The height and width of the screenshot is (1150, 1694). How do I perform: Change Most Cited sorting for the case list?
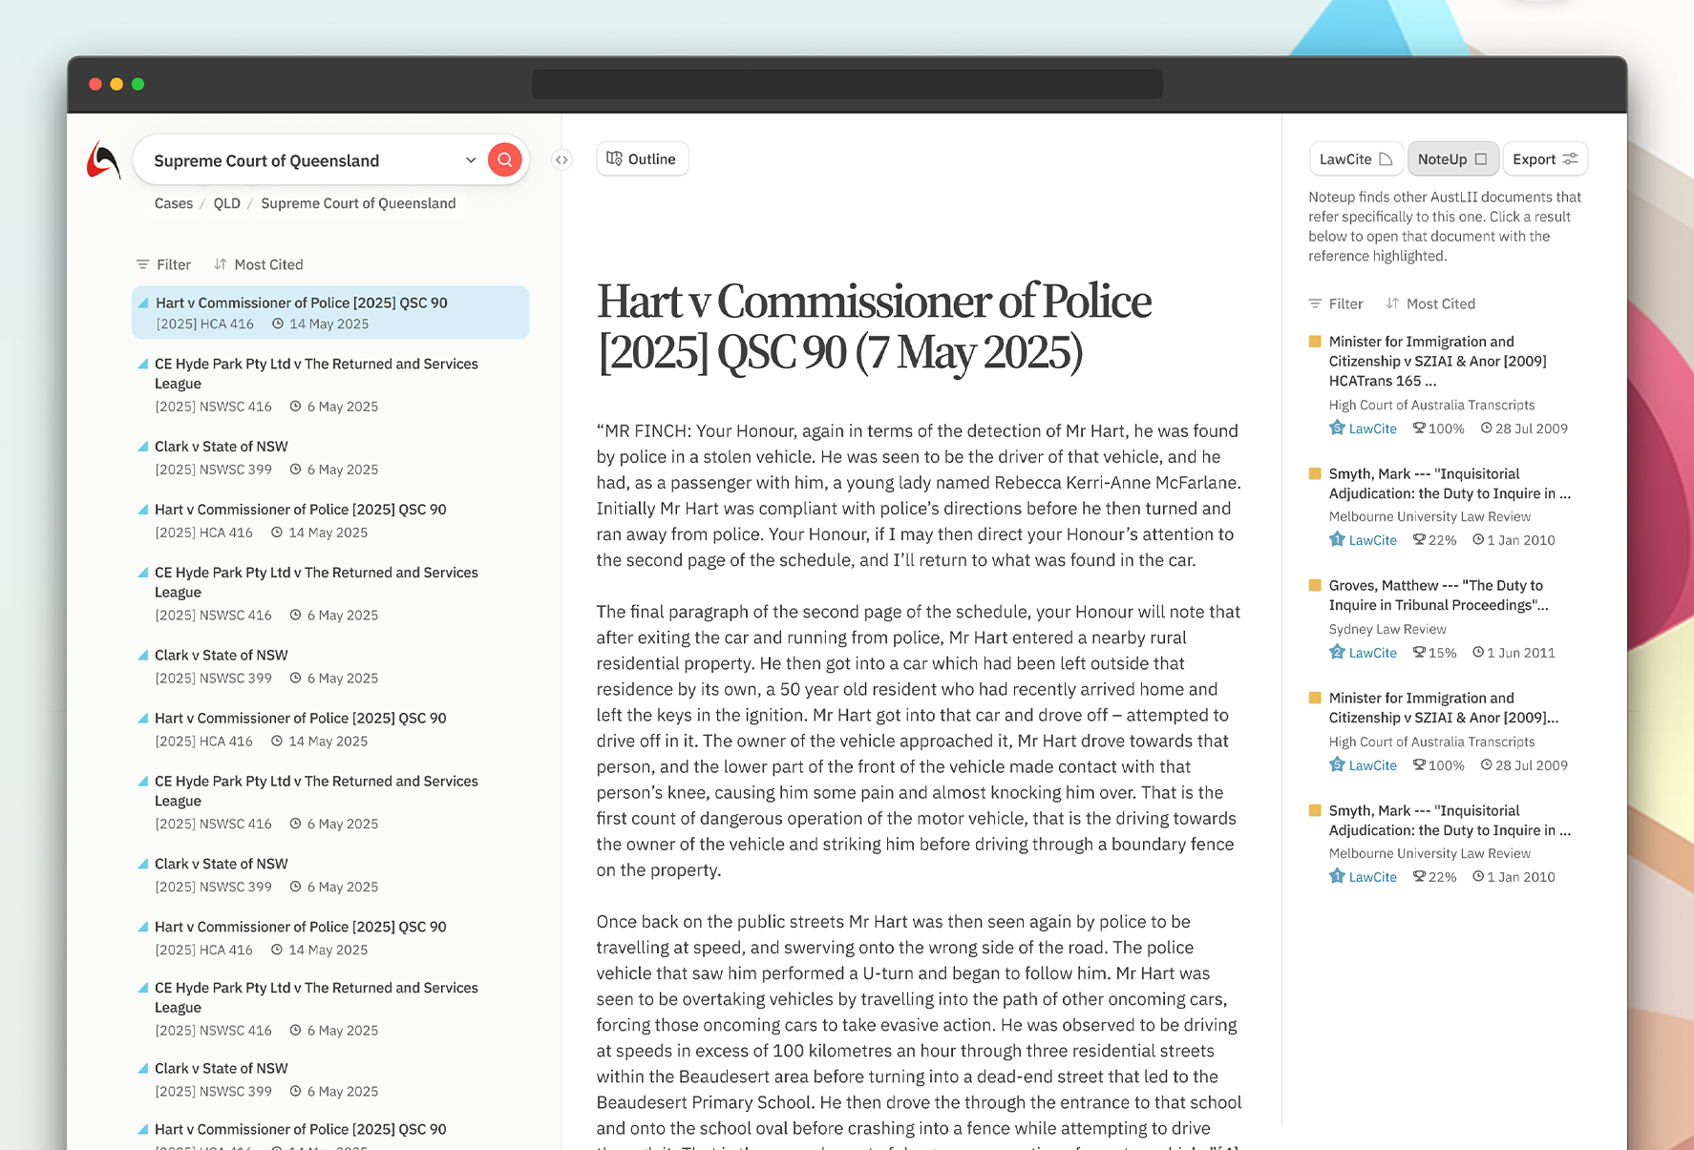click(x=258, y=264)
